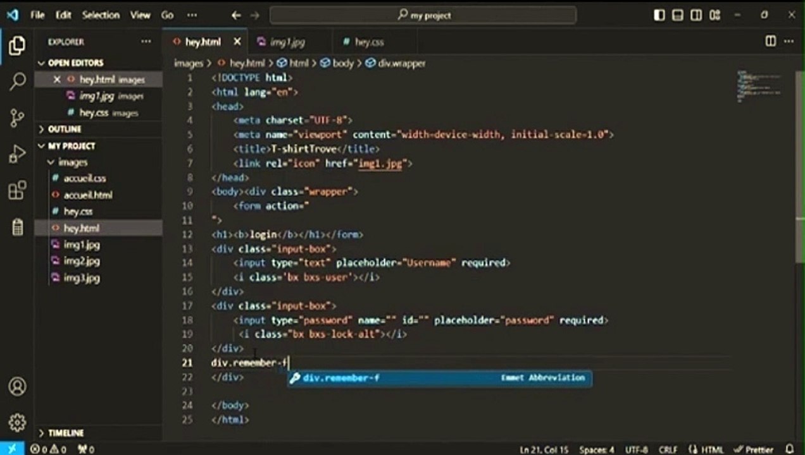Open the customize layout icon
This screenshot has height=455, width=805.
tap(715, 15)
